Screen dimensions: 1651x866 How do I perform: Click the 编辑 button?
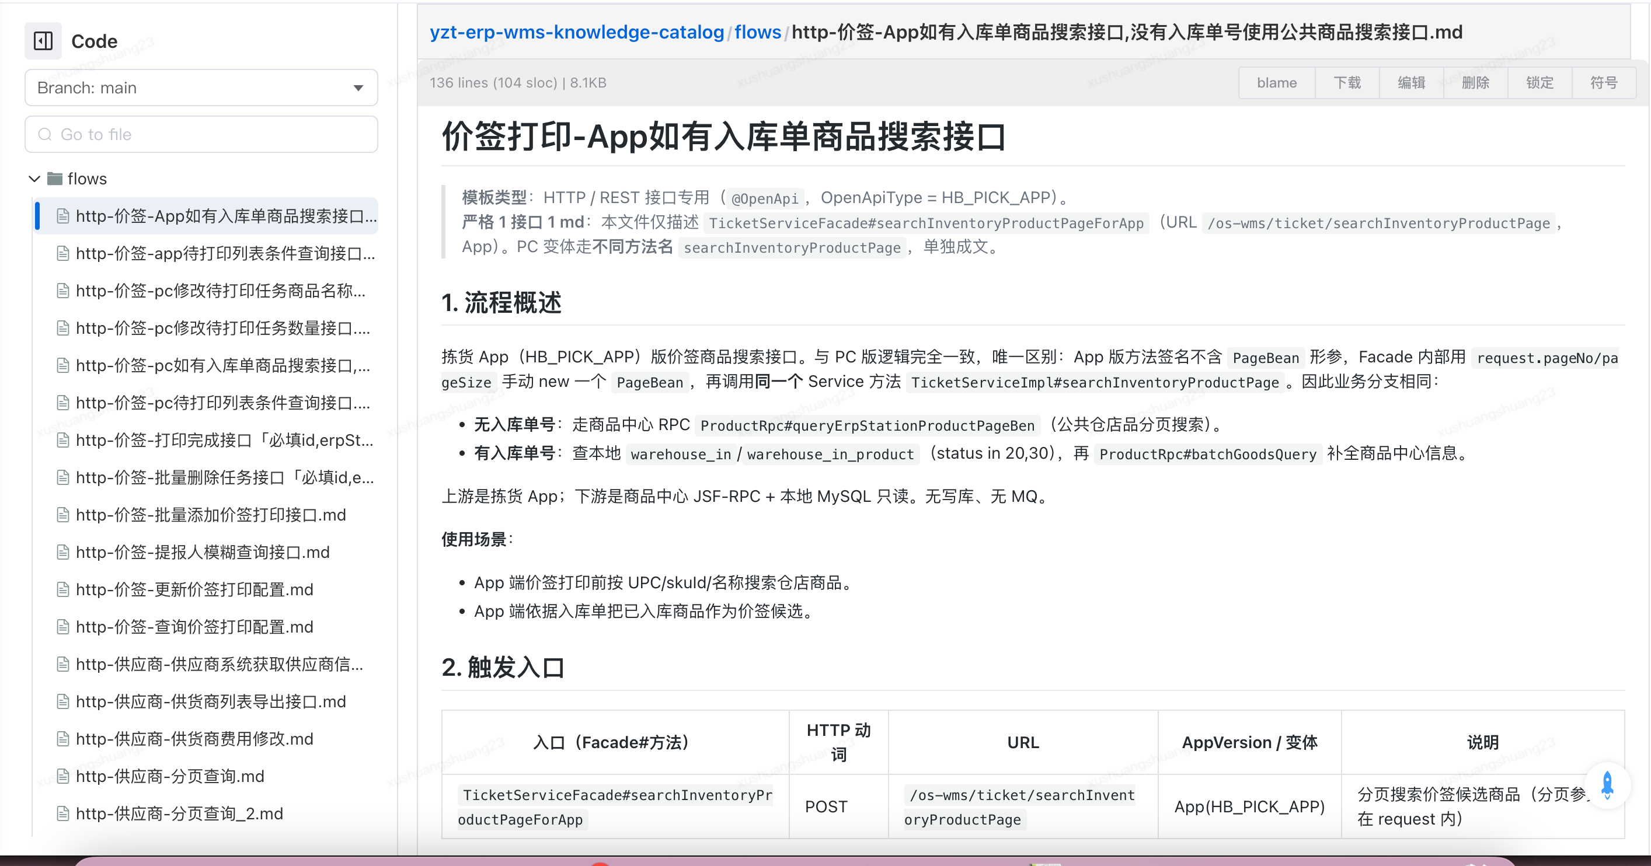[1411, 83]
